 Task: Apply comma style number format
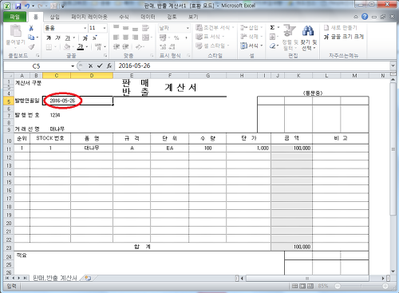pos(186,38)
